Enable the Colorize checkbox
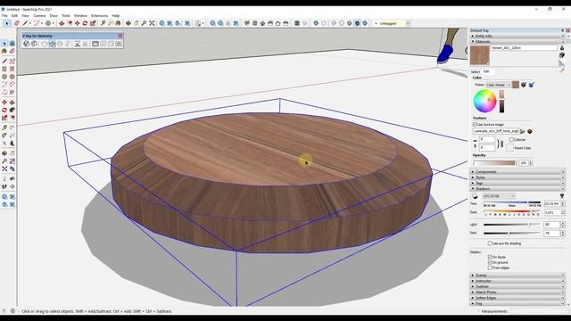Screen dimensions: 571x321 (x=511, y=139)
